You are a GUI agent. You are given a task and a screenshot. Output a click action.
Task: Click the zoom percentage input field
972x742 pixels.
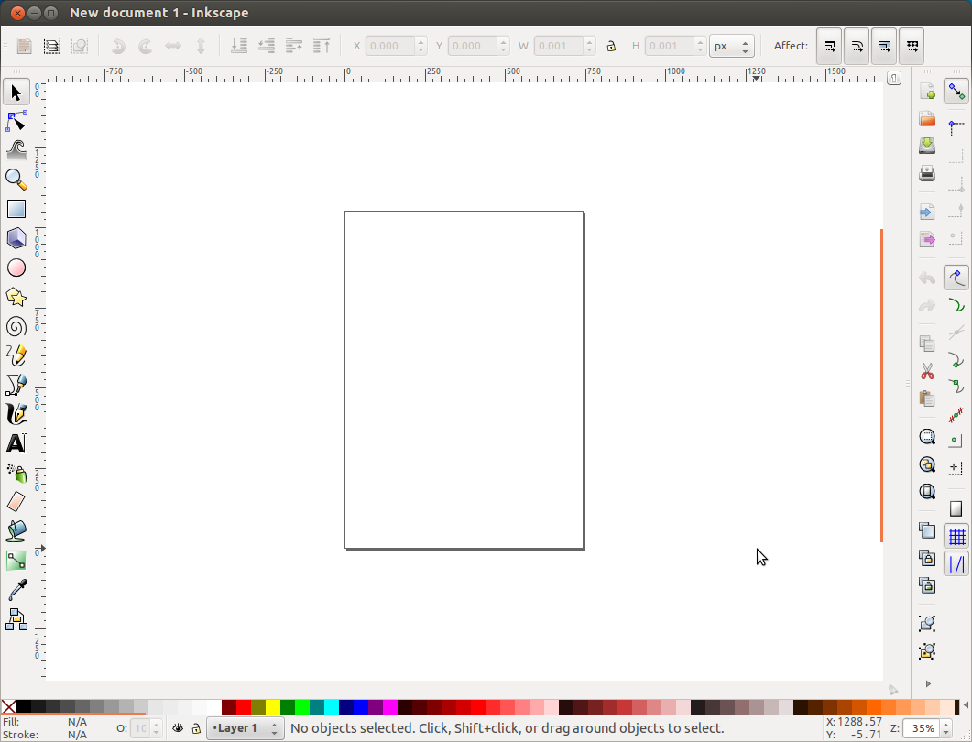922,728
